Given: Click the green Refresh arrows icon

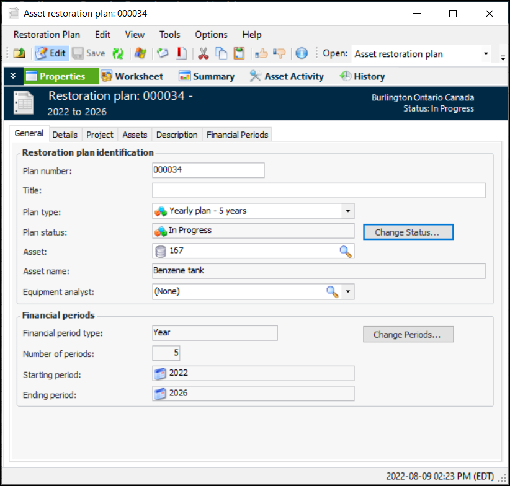Looking at the screenshot, I should pos(117,53).
